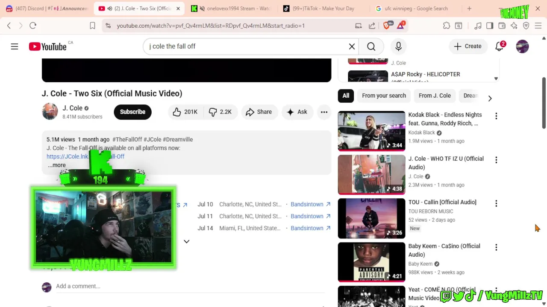Click the #Dreamville hashtag
The width and height of the screenshot is (547, 307).
pyautogui.click(x=178, y=139)
